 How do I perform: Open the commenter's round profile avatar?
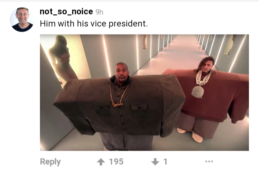(x=22, y=19)
